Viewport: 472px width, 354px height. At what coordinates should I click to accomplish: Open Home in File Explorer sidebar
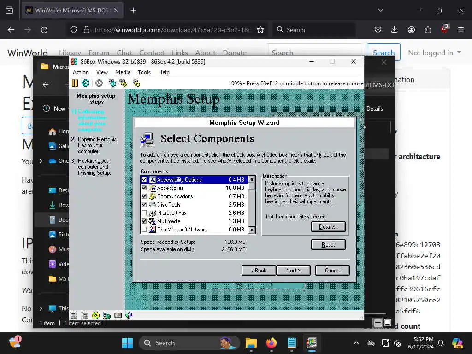[59, 131]
